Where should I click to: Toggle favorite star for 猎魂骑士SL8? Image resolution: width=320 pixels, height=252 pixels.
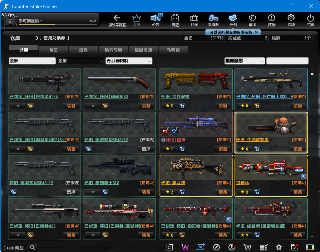click(93, 192)
